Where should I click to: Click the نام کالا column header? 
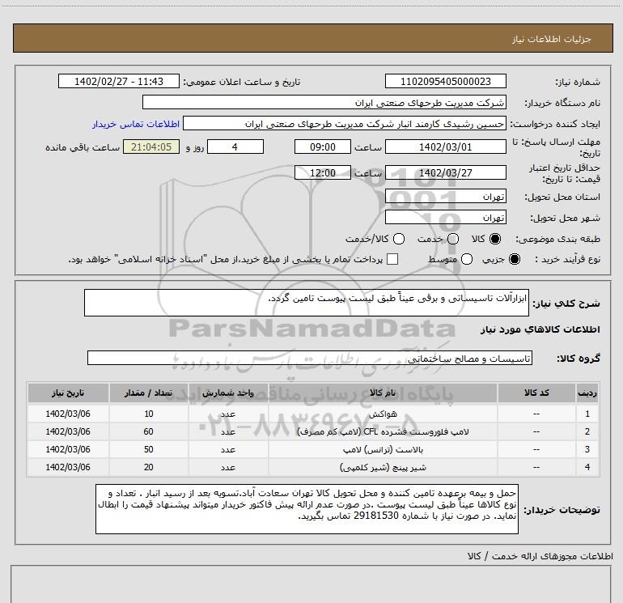tap(383, 393)
